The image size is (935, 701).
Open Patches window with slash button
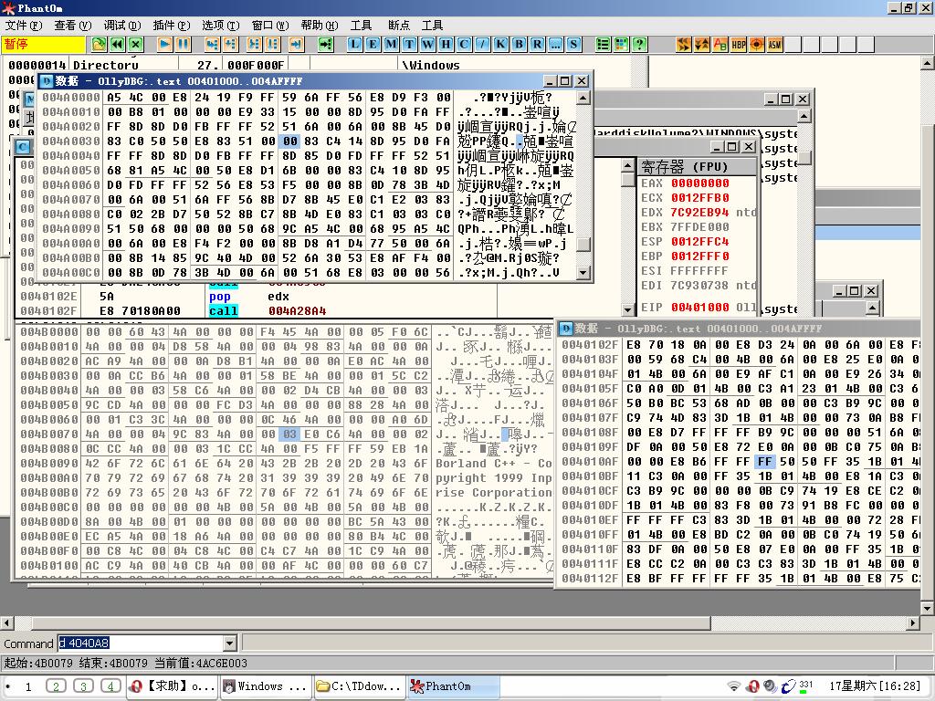[482, 44]
